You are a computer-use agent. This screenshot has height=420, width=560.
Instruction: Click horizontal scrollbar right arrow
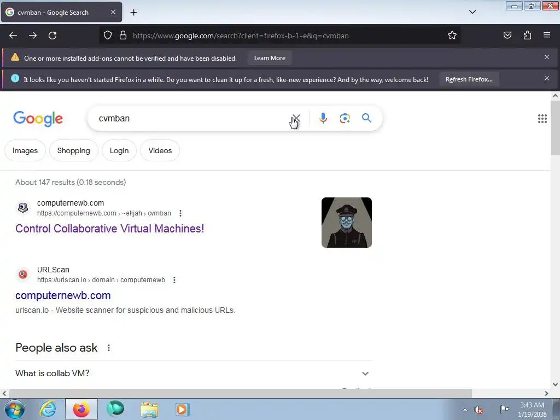pos(546,393)
